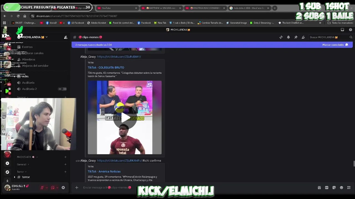Reload the page in the browser toolbar

(18, 16)
